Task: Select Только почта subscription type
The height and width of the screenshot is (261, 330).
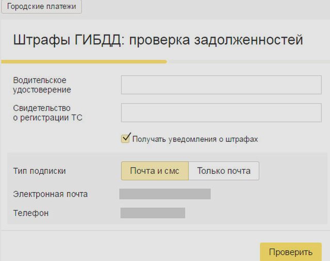Action: coord(224,171)
